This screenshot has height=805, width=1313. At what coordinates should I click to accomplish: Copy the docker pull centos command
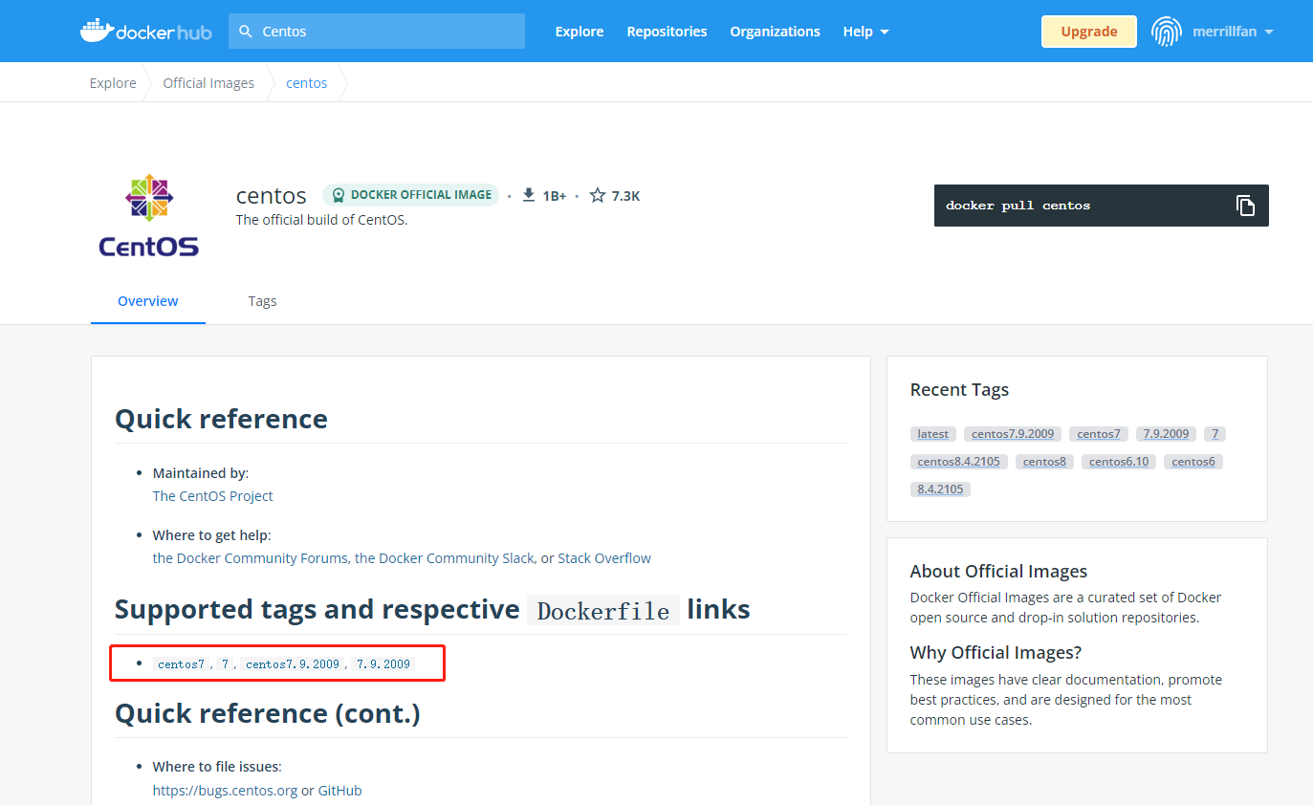pos(1245,206)
